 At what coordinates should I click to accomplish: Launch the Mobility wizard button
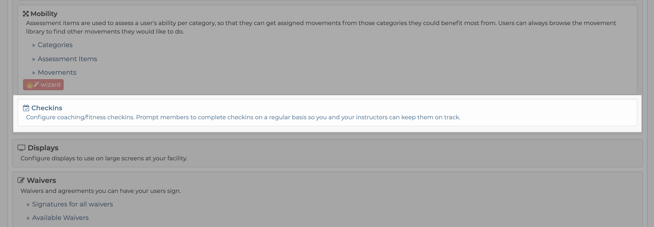pos(43,84)
